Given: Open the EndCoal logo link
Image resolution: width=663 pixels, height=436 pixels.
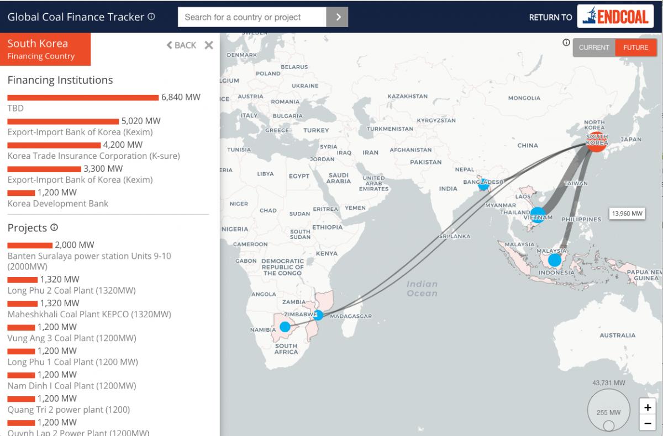Looking at the screenshot, I should (x=615, y=17).
